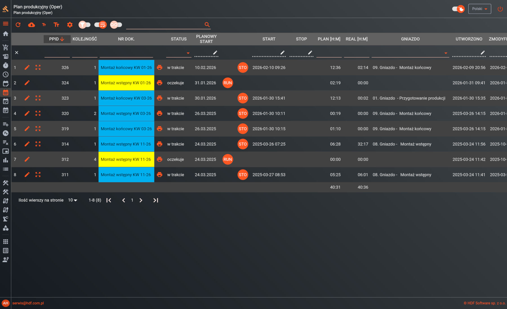Click the KOLEJNOŚĆ filter input
This screenshot has width=507, height=309.
tap(85, 53)
